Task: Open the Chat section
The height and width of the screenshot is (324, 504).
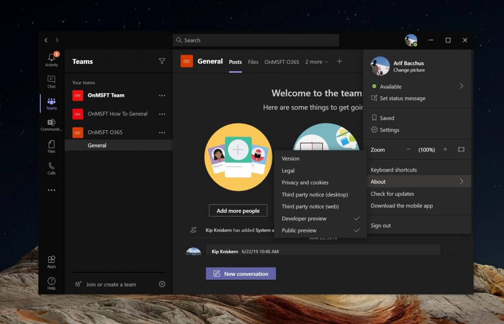Action: tap(51, 82)
